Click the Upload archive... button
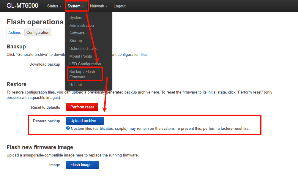This screenshot has height=196, width=298. (85, 121)
